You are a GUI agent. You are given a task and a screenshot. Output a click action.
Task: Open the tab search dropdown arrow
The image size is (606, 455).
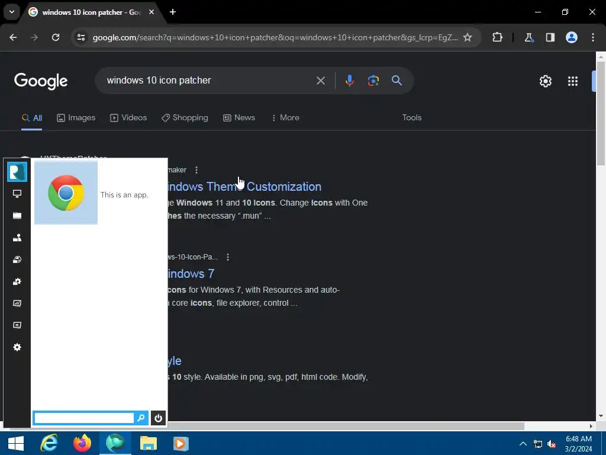(x=12, y=12)
